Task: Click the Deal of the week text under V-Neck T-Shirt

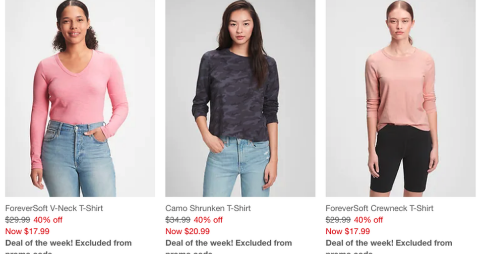Action: pyautogui.click(x=68, y=243)
